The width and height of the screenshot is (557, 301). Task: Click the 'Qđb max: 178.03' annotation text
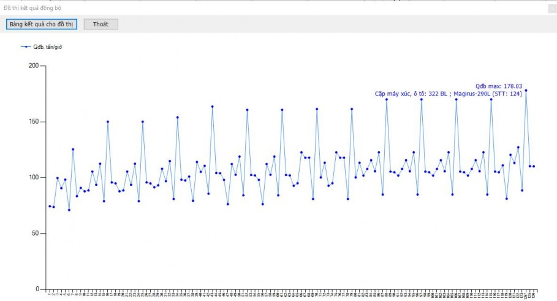[x=498, y=86]
